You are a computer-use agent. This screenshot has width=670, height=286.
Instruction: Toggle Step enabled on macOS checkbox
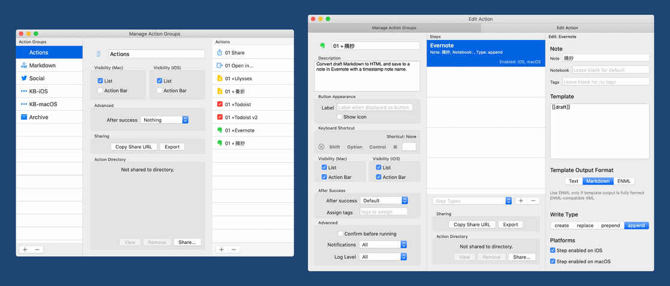point(553,261)
